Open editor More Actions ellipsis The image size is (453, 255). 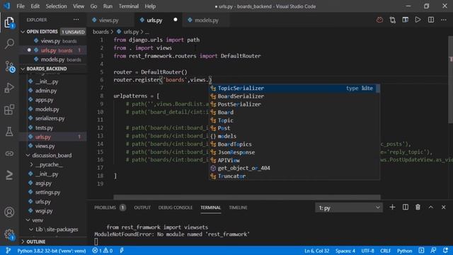click(444, 20)
